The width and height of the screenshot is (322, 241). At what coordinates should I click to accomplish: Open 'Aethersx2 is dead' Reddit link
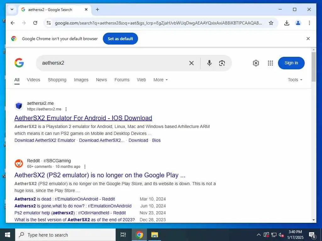point(65,199)
